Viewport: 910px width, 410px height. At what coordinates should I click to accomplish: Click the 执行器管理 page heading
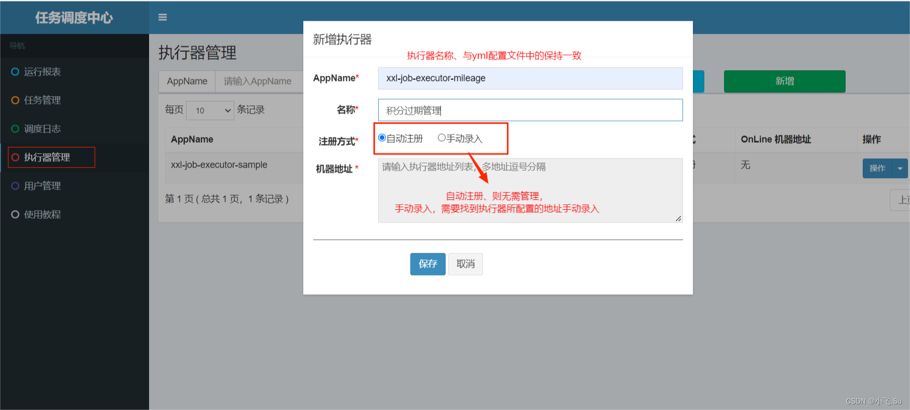click(197, 52)
